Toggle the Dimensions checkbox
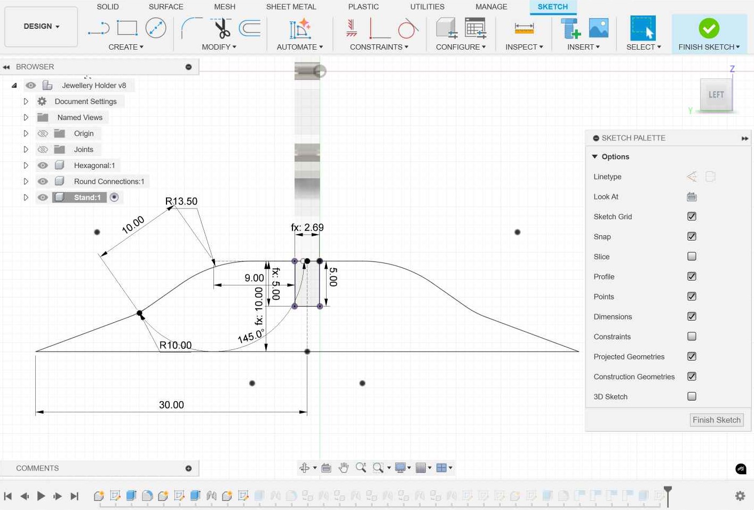Image resolution: width=754 pixels, height=510 pixels. pos(692,316)
